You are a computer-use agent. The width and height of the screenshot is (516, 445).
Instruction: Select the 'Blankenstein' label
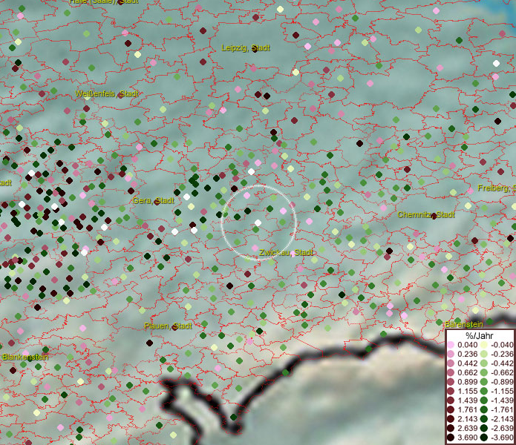[x=25, y=357]
